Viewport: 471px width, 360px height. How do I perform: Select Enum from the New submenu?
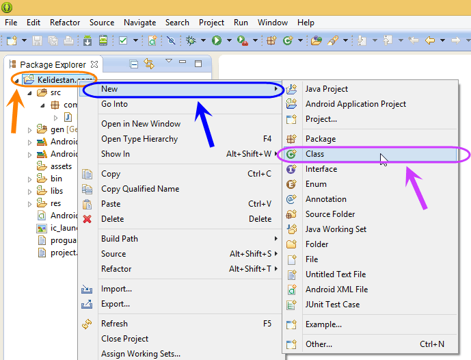click(x=370, y=184)
